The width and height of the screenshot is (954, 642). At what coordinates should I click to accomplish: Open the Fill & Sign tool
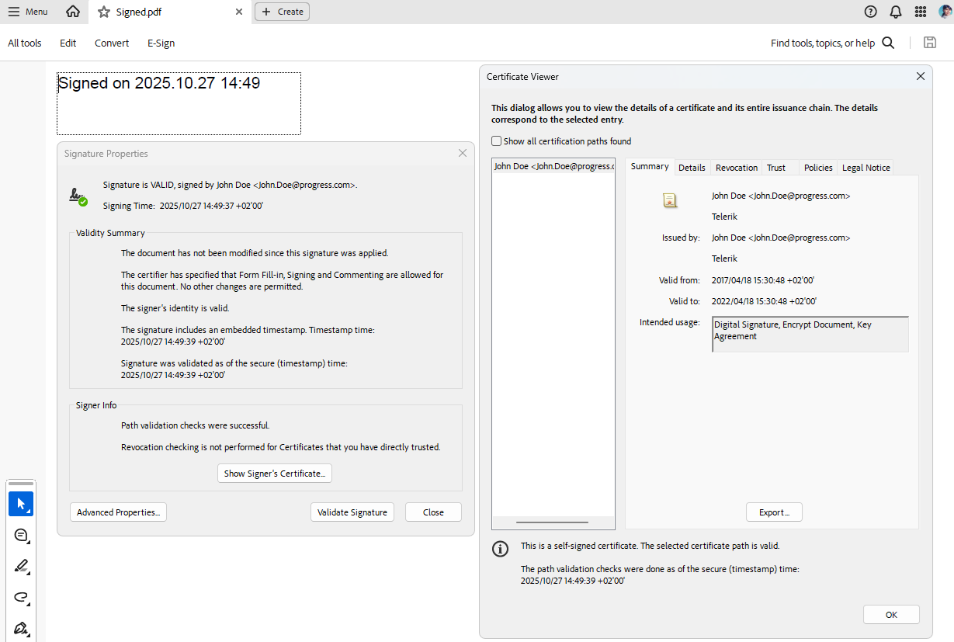click(21, 627)
